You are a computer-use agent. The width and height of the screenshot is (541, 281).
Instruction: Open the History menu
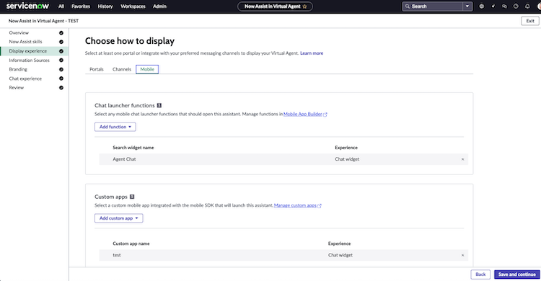[105, 6]
